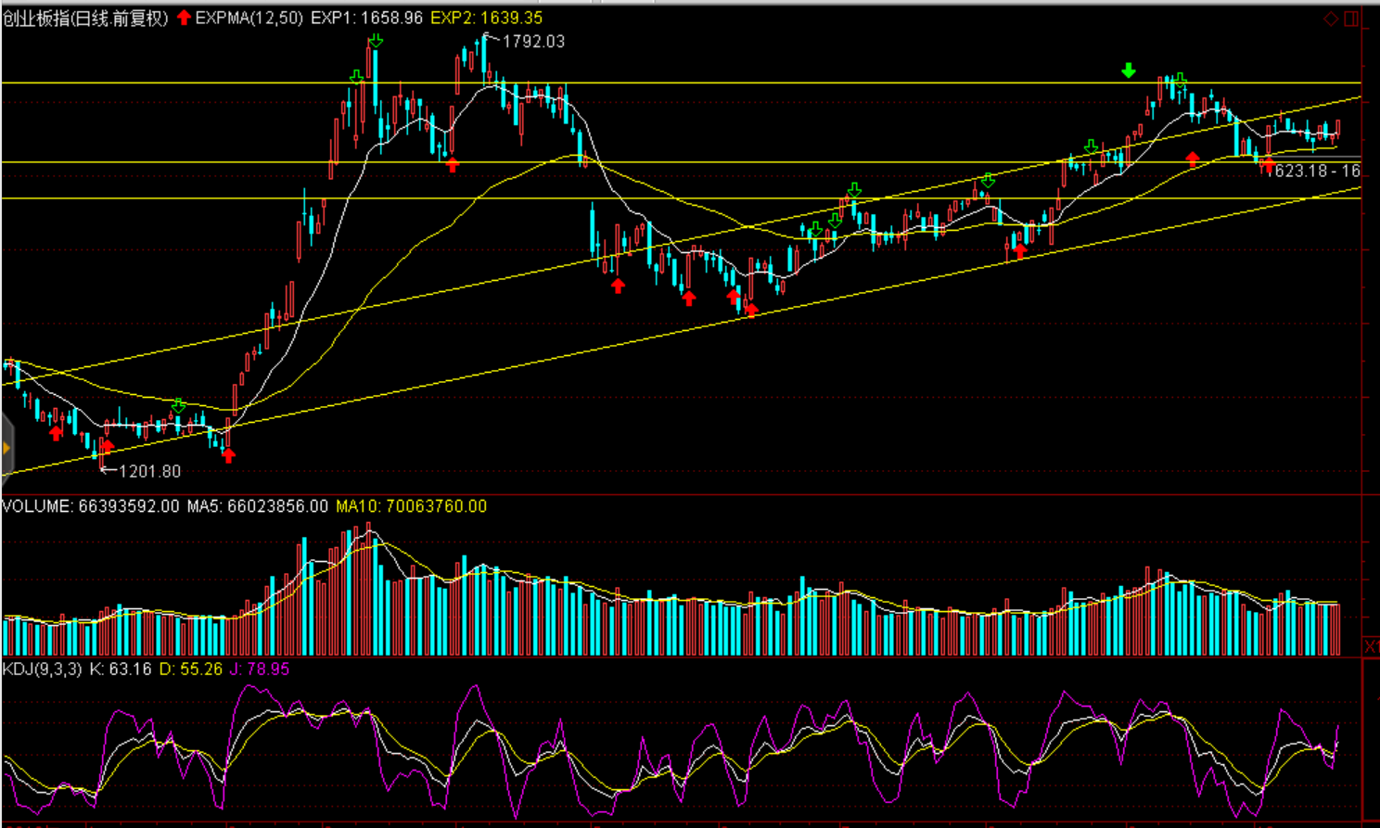Screen dimensions: 1380x828
Task: Click the green sell arrow at leftmost peak
Action: tap(178, 406)
